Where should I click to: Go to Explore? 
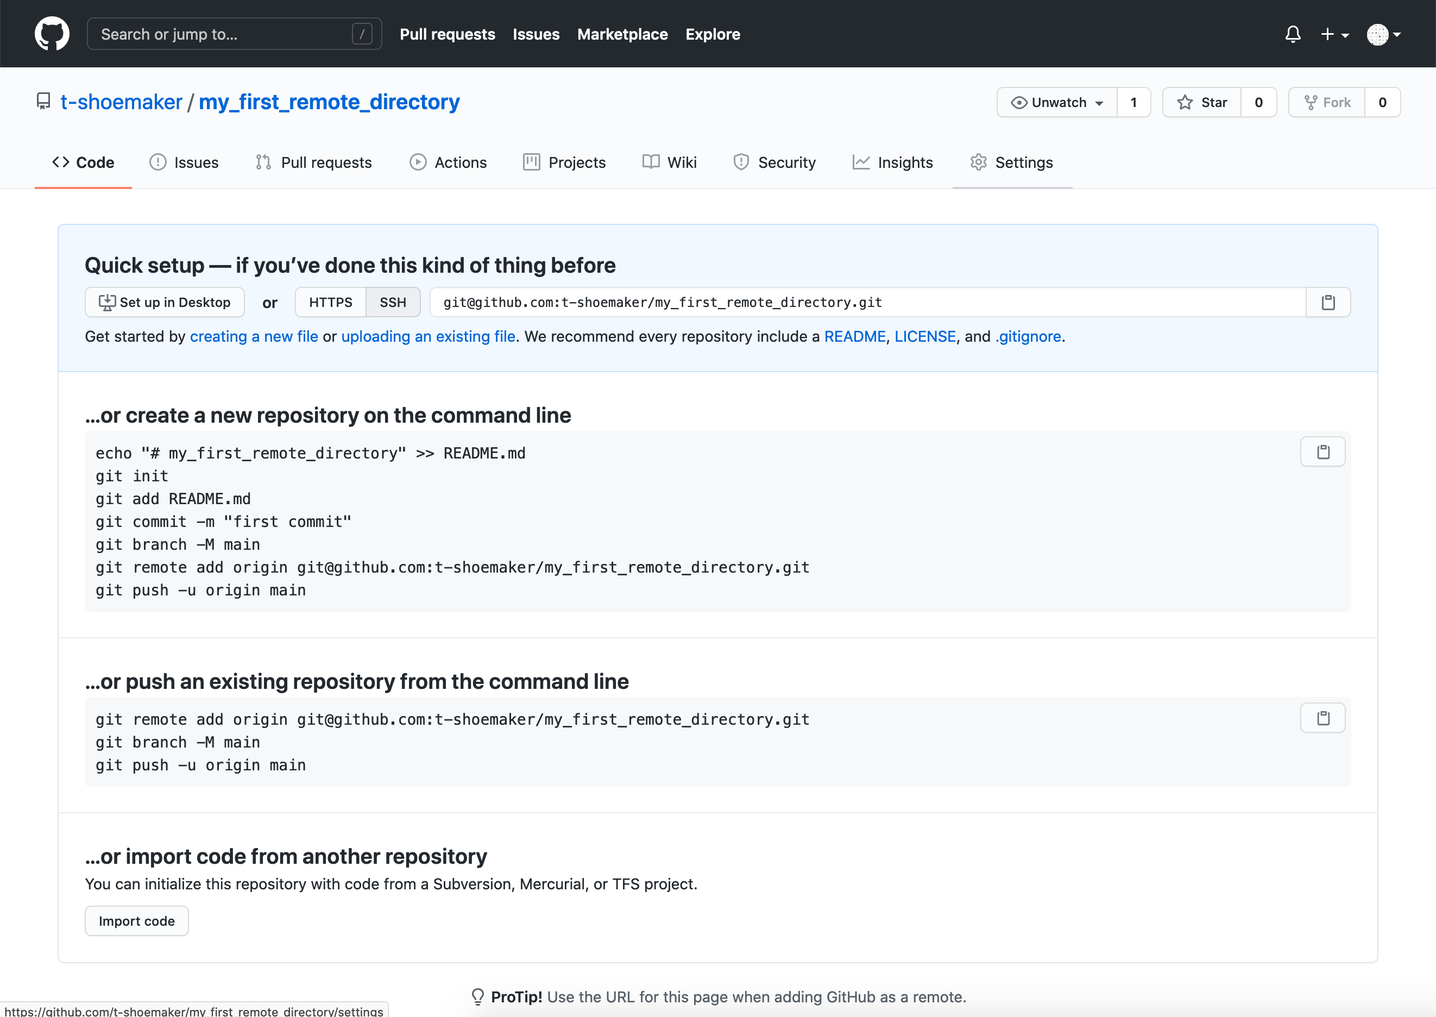click(x=713, y=34)
